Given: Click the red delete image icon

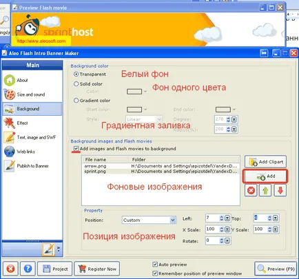Looking at the screenshot, I should (251, 190).
